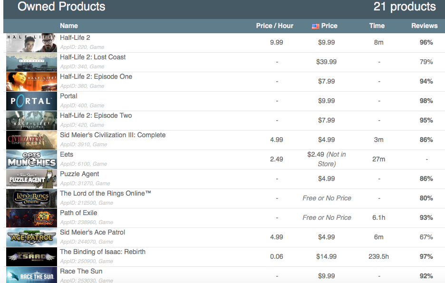Viewport: 445px width, 283px height.
Task: Select the 'AppID: 400, Game' text
Action: (82, 105)
